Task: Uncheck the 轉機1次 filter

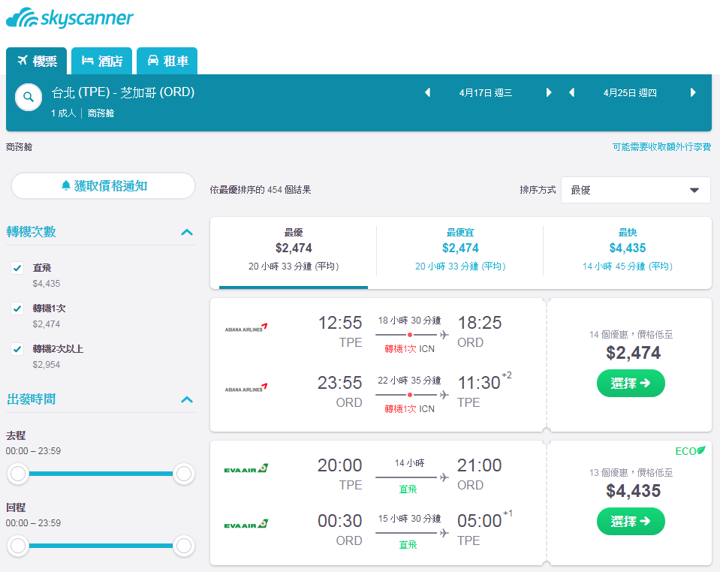Action: pyautogui.click(x=17, y=308)
